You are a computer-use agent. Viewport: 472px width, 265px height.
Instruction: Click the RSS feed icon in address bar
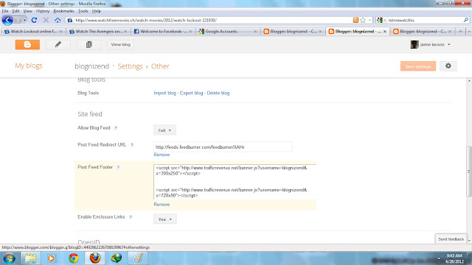point(355,20)
